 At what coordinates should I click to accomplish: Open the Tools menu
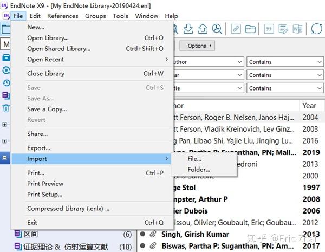(120, 16)
